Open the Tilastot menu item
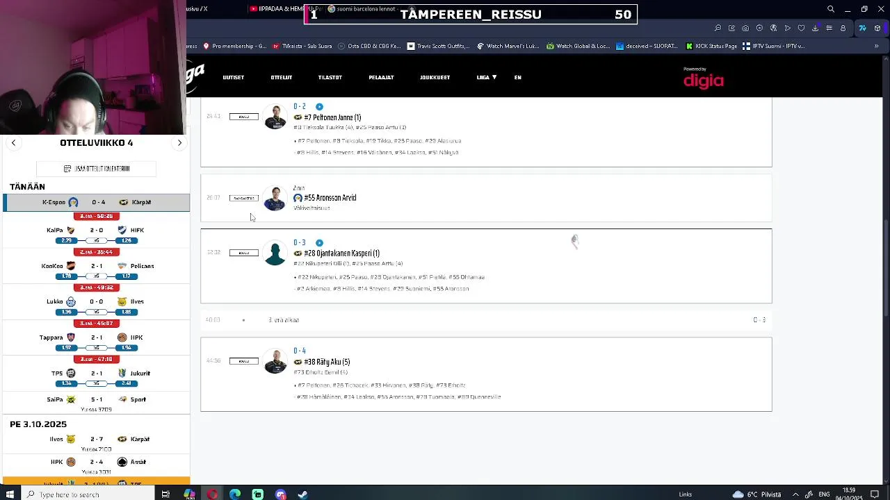 tap(330, 77)
